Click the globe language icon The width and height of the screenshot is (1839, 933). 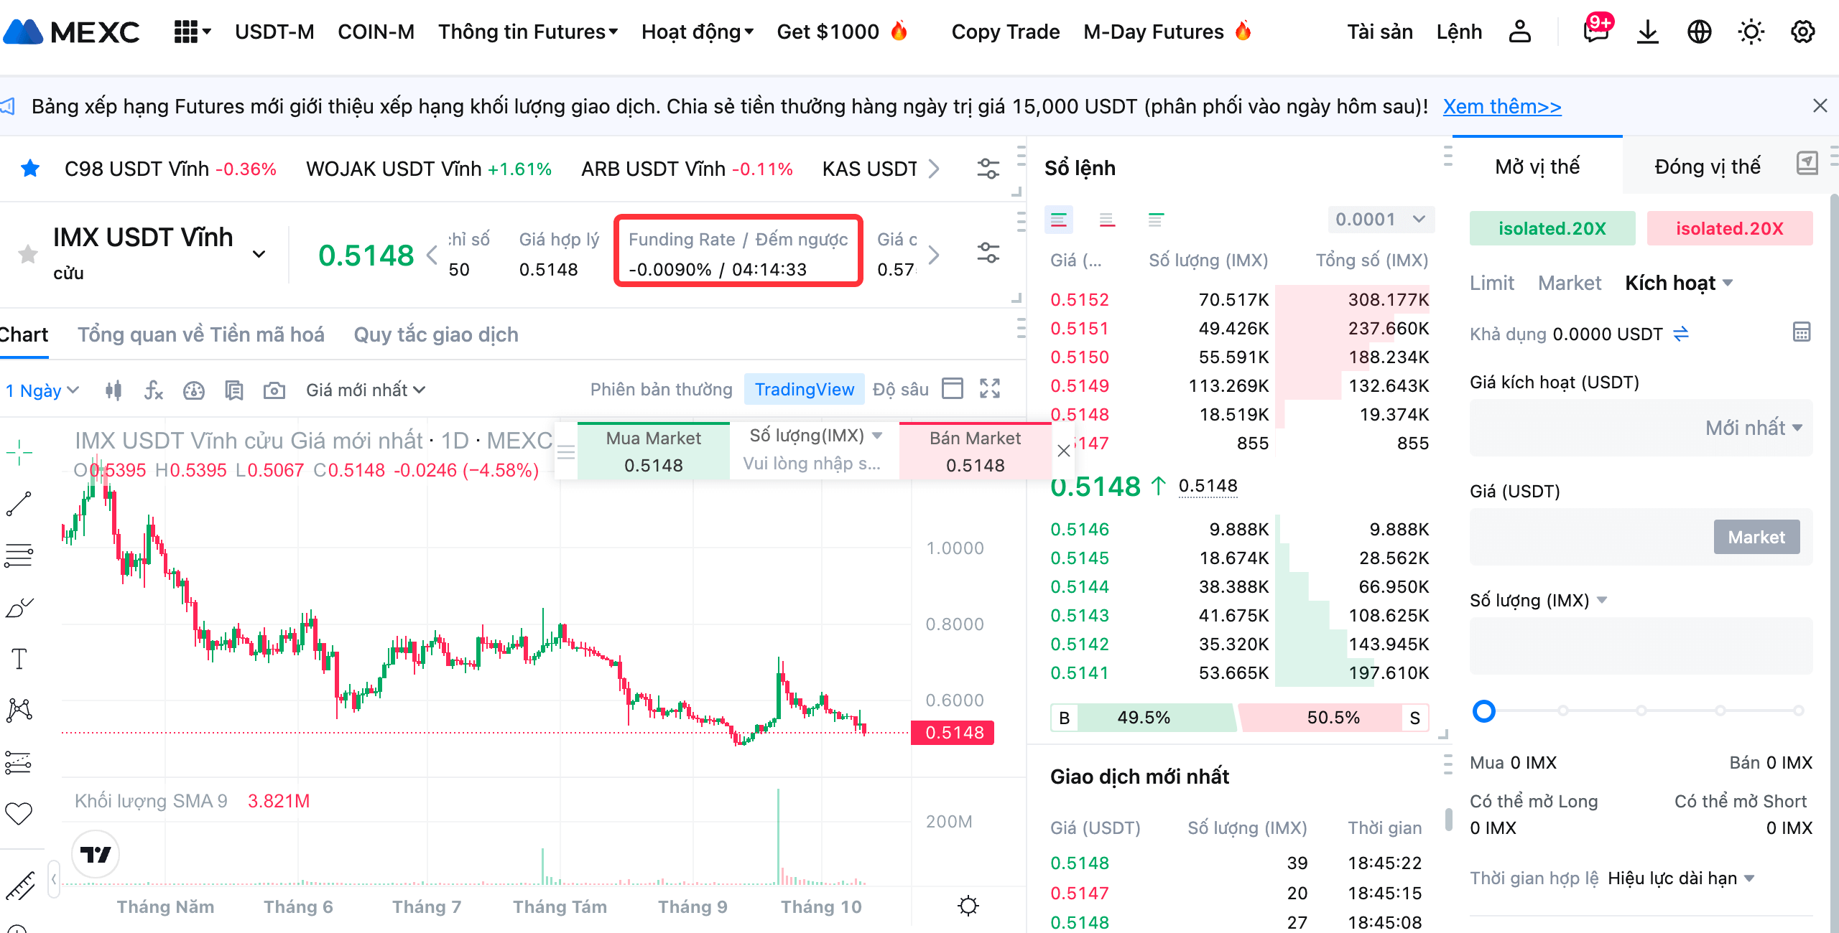pyautogui.click(x=1699, y=32)
